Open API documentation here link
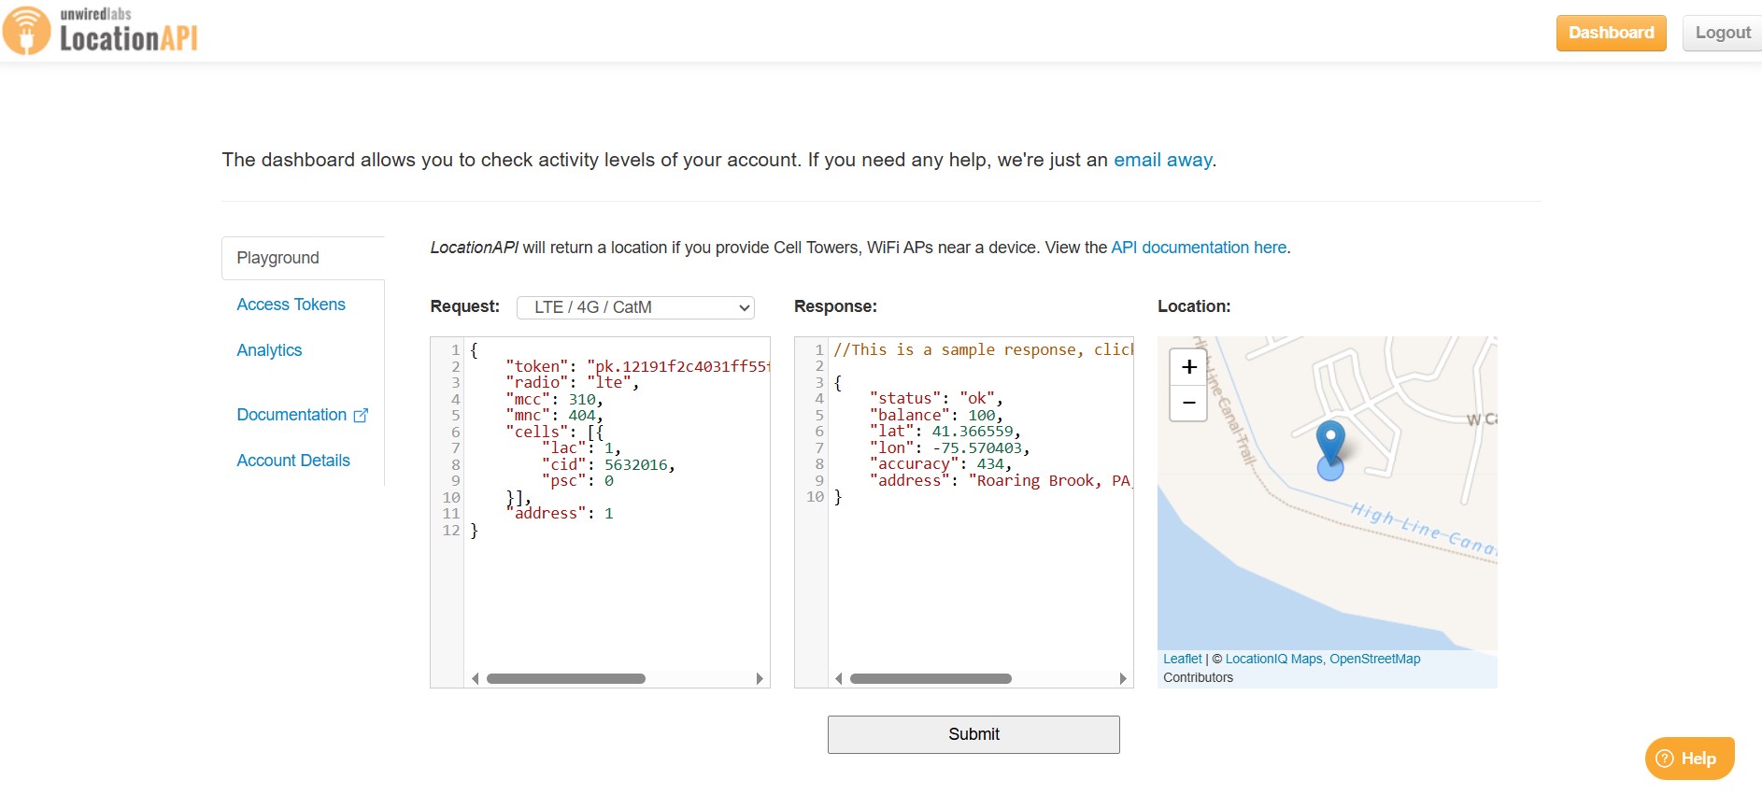 tap(1199, 248)
